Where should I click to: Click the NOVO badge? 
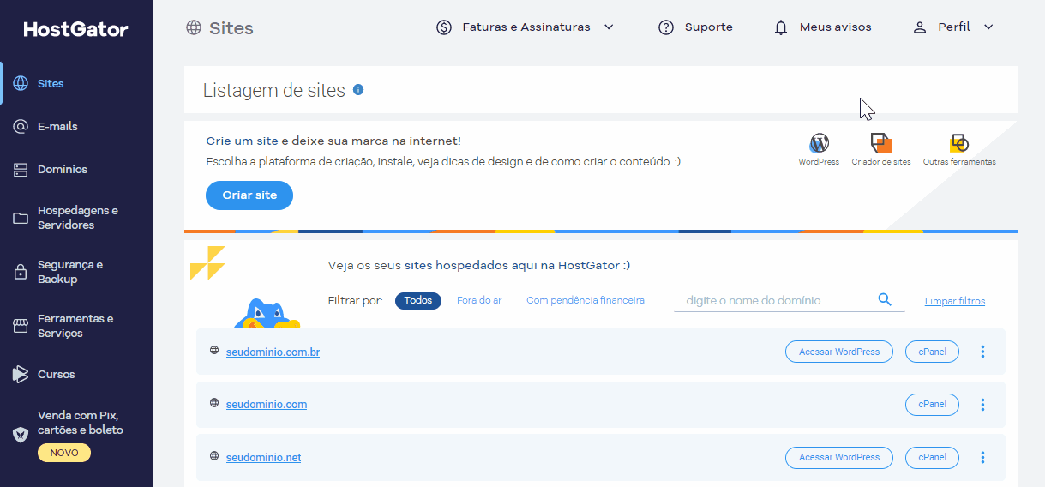tap(64, 453)
